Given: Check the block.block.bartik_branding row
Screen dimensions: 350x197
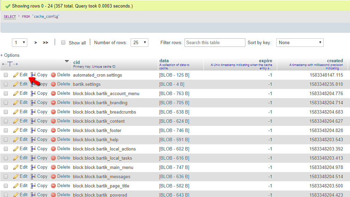Looking at the screenshot, I should tap(6, 103).
